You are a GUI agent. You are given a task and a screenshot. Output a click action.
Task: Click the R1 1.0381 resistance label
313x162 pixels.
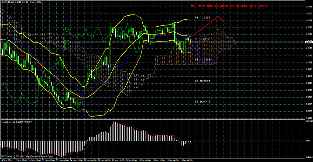click(203, 18)
